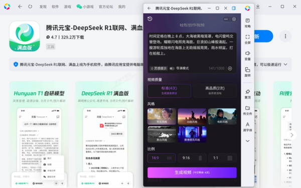Open the 游戏 tab in the app store
301x188 pixels.
68,7
